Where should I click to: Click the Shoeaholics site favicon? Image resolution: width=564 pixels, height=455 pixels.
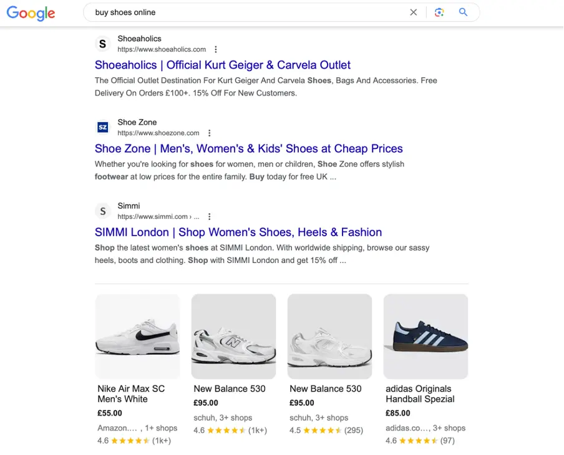[x=103, y=44]
